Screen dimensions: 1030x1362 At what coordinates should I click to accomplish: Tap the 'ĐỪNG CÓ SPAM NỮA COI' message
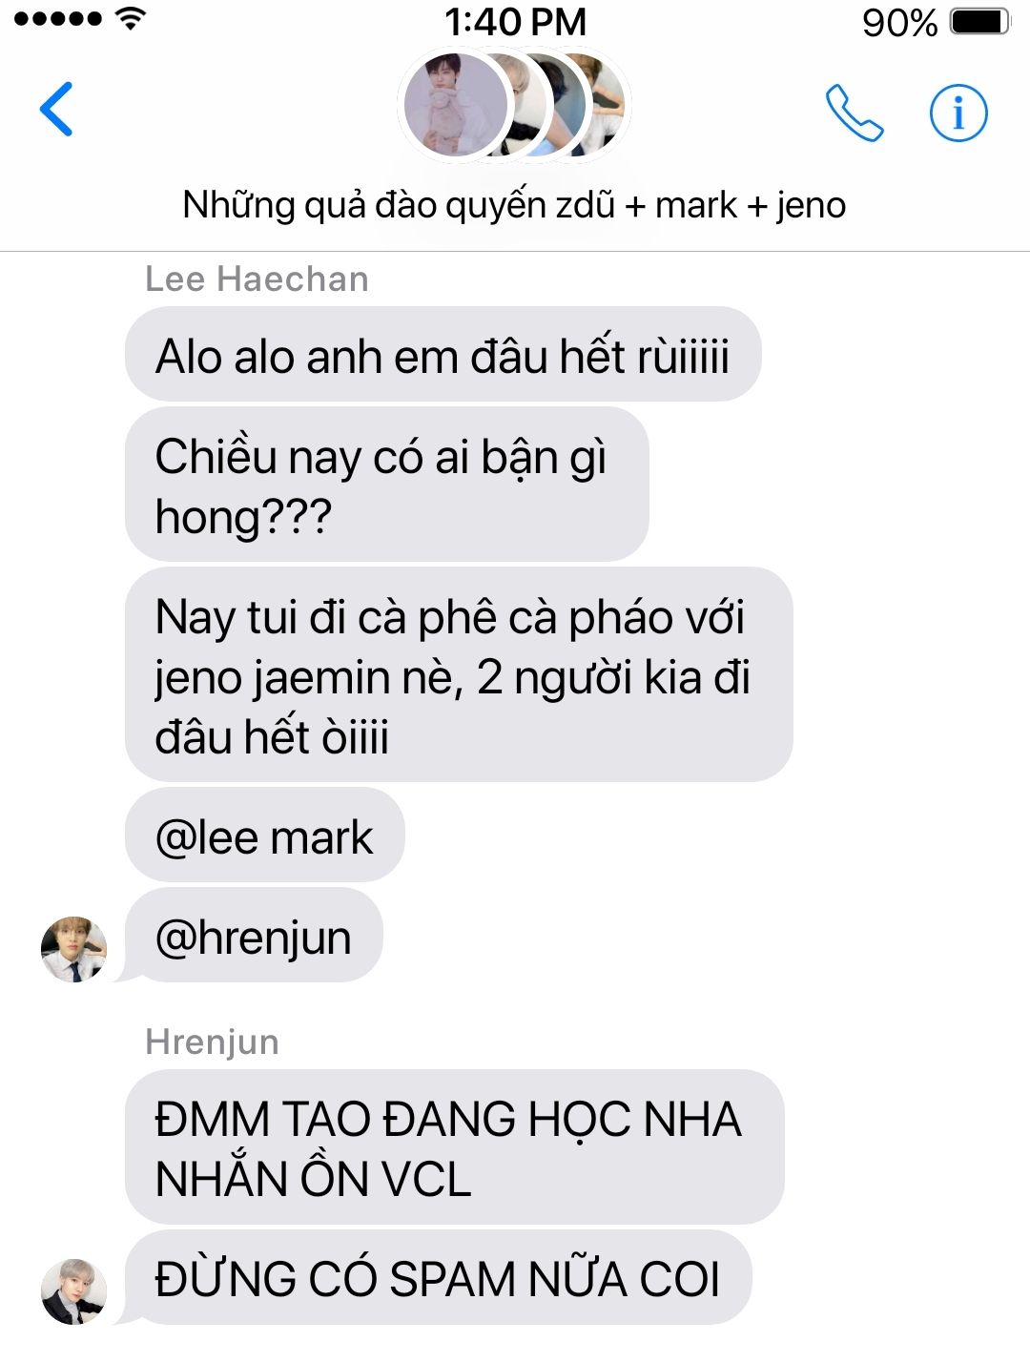(438, 1278)
